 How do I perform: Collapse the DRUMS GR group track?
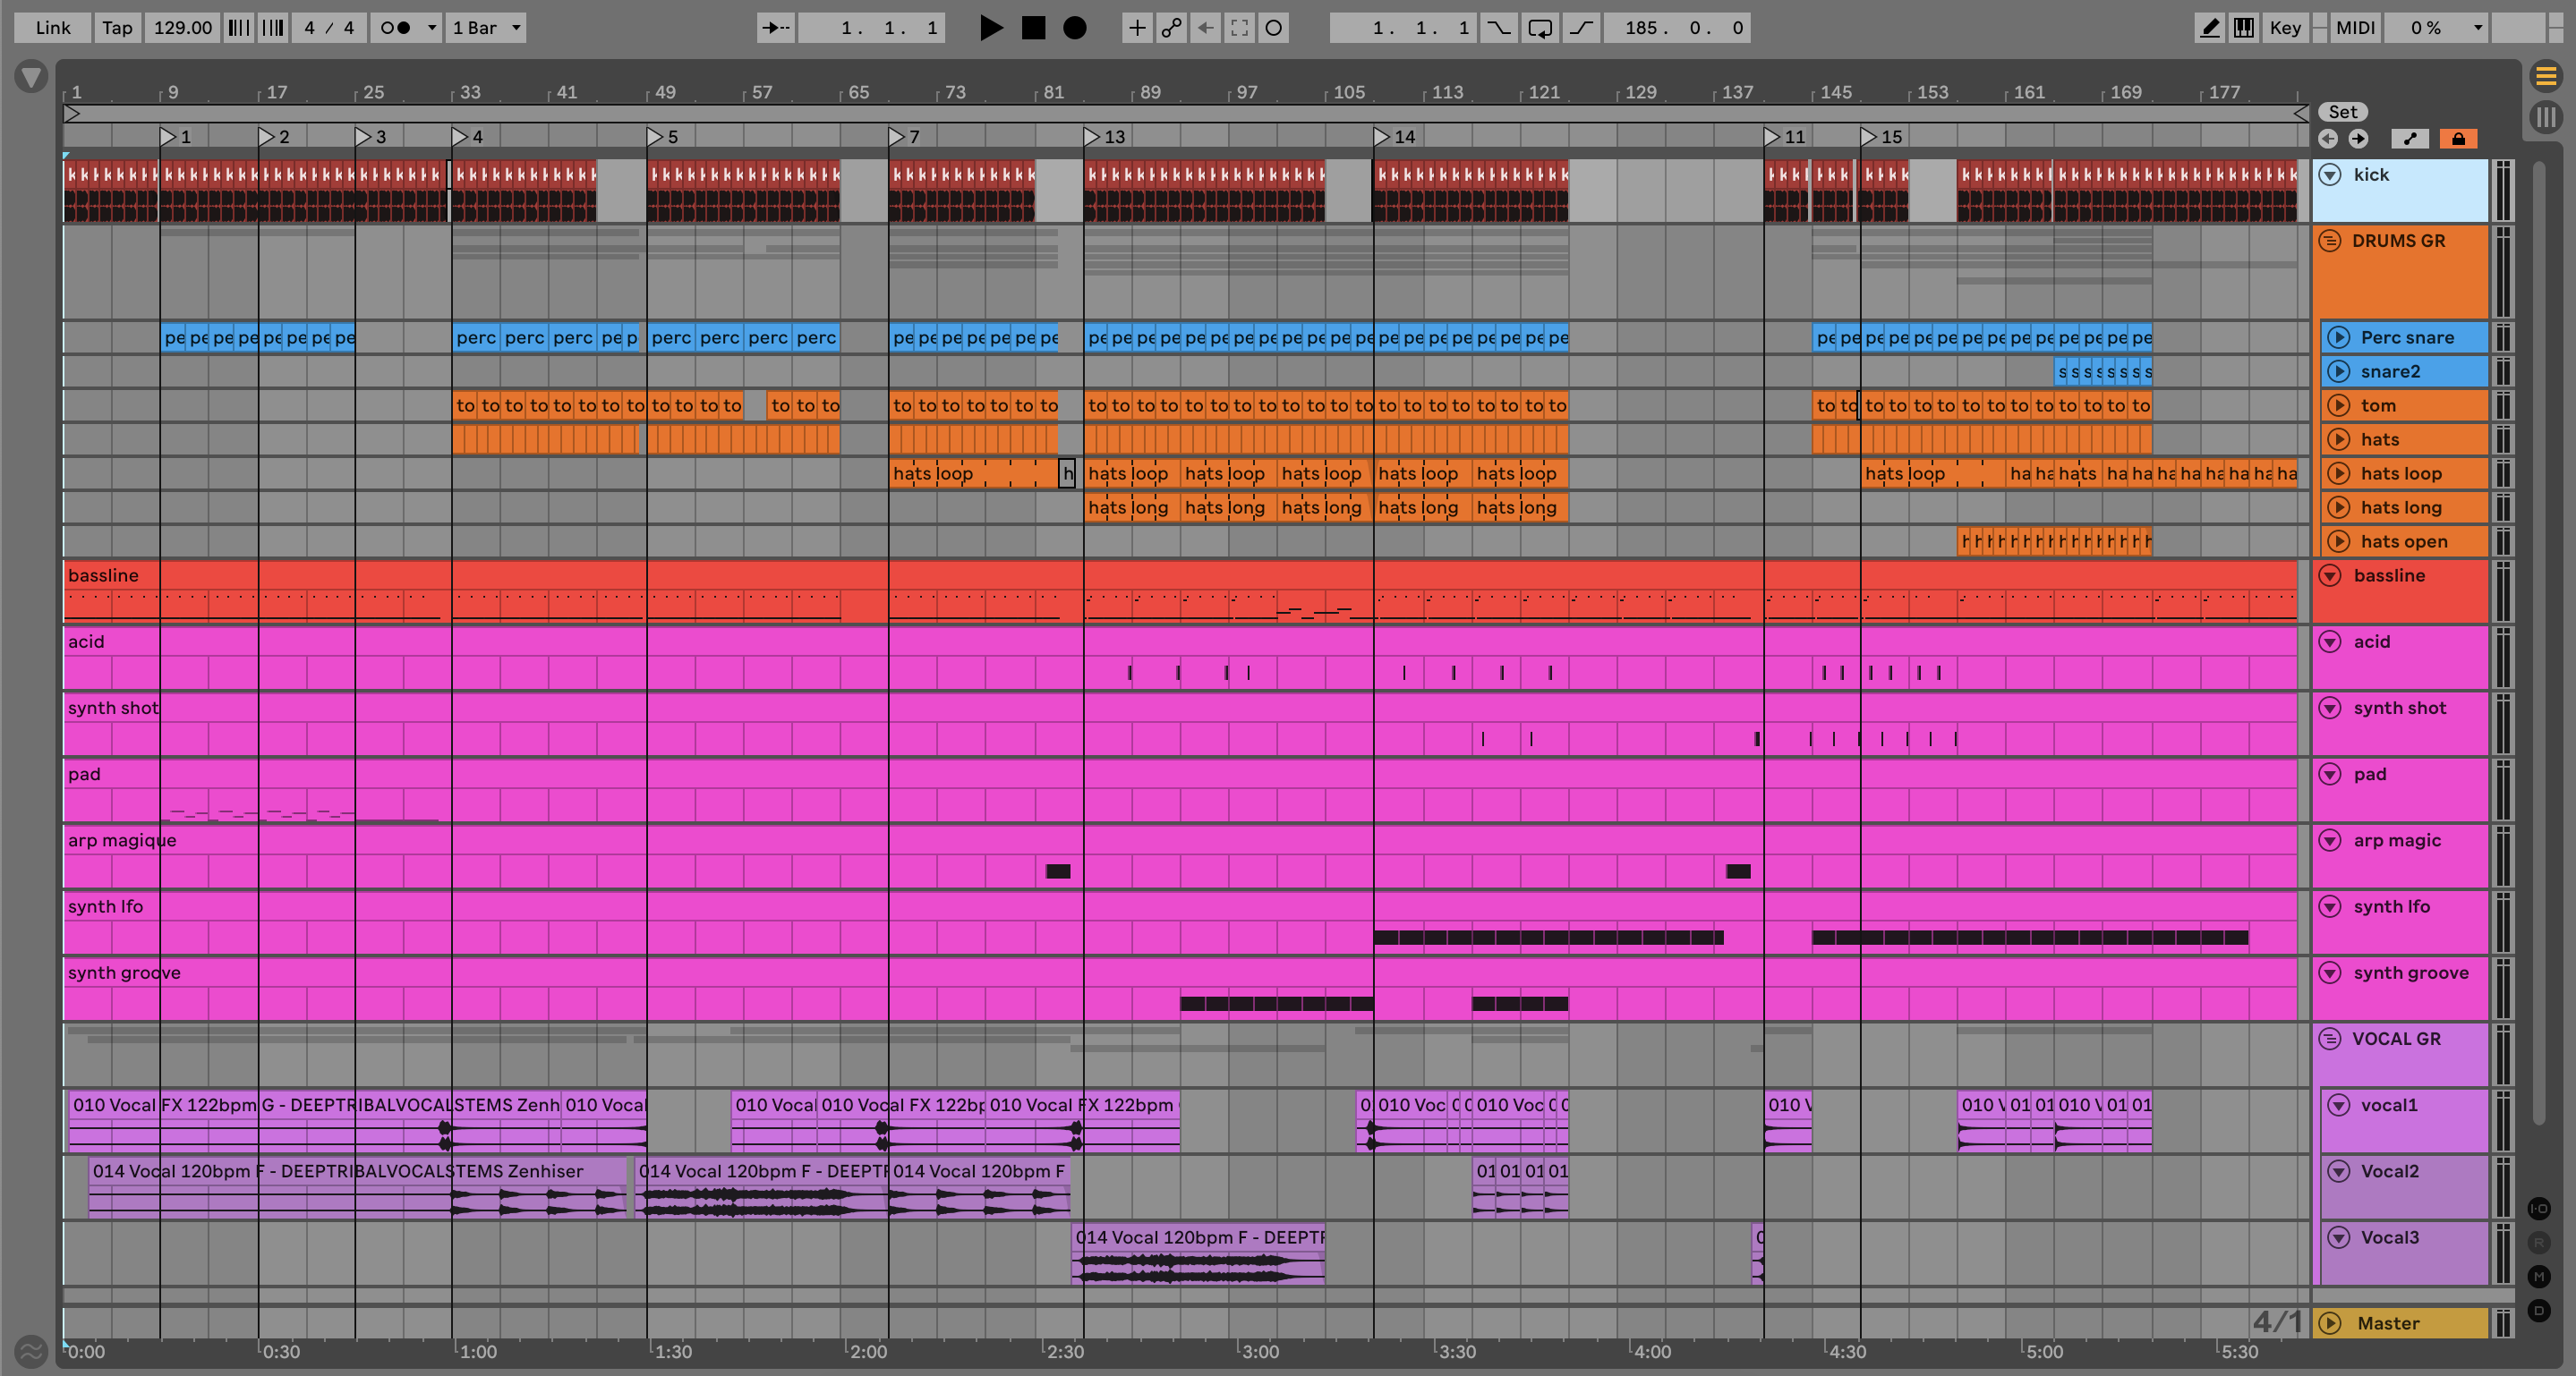(2330, 241)
